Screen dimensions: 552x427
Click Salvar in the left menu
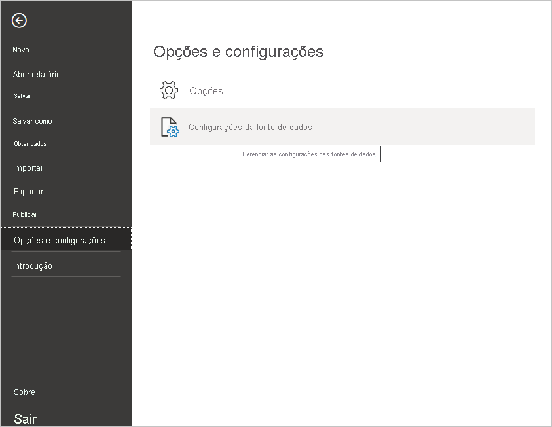pyautogui.click(x=22, y=95)
